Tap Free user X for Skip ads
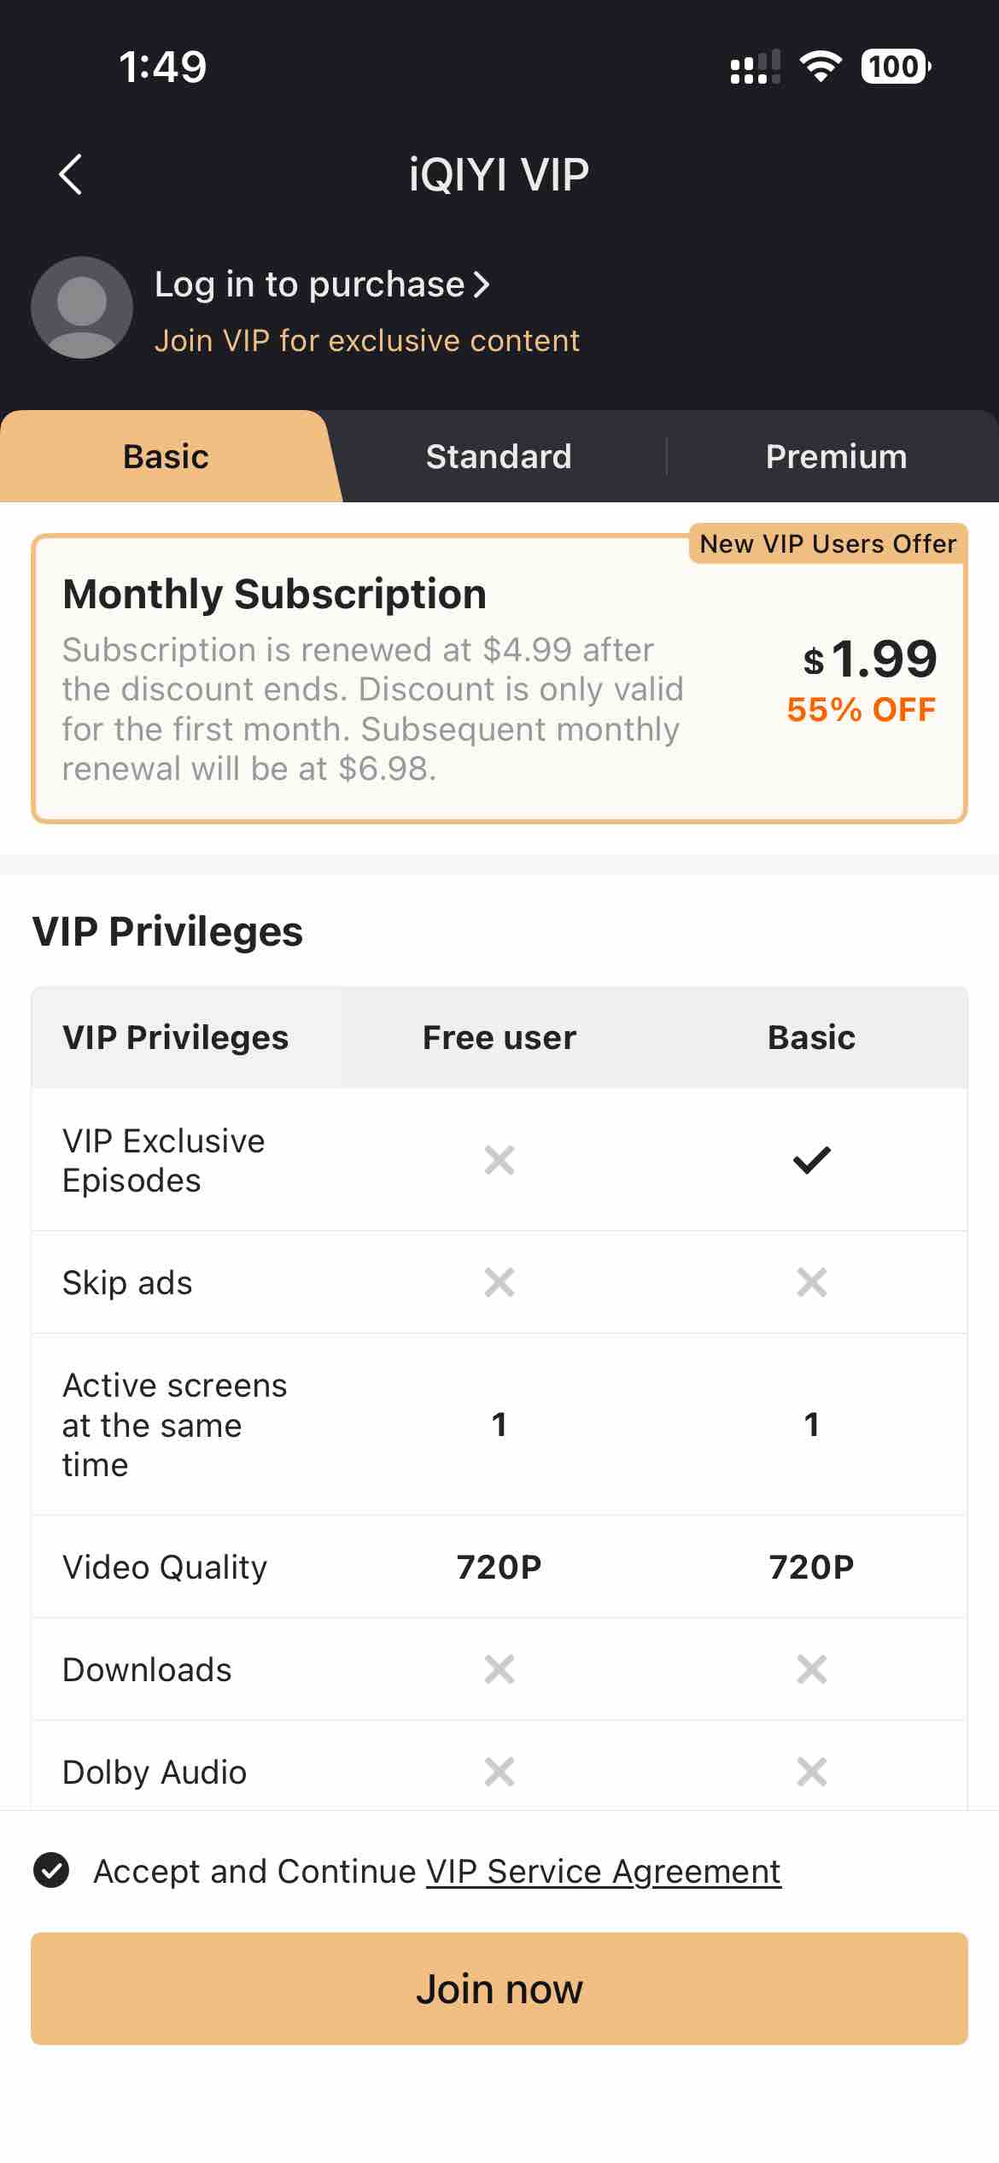The image size is (999, 2163). tap(499, 1282)
